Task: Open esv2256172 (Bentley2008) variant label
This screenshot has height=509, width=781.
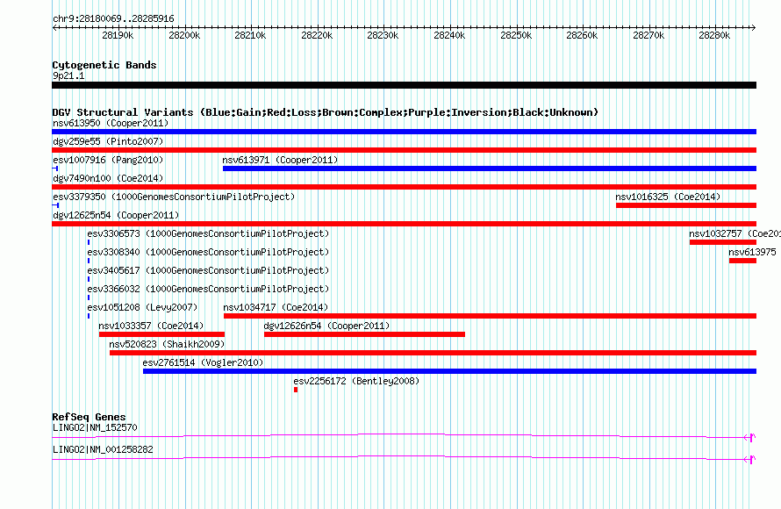Action: click(x=356, y=381)
